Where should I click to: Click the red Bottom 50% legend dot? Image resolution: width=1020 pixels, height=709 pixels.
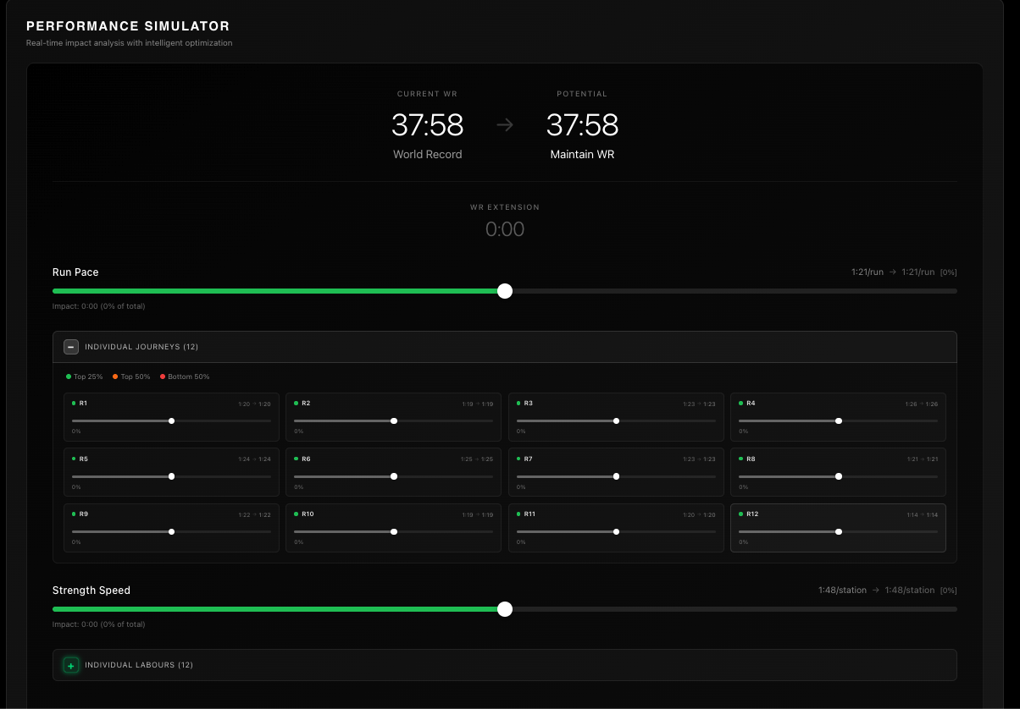point(162,376)
